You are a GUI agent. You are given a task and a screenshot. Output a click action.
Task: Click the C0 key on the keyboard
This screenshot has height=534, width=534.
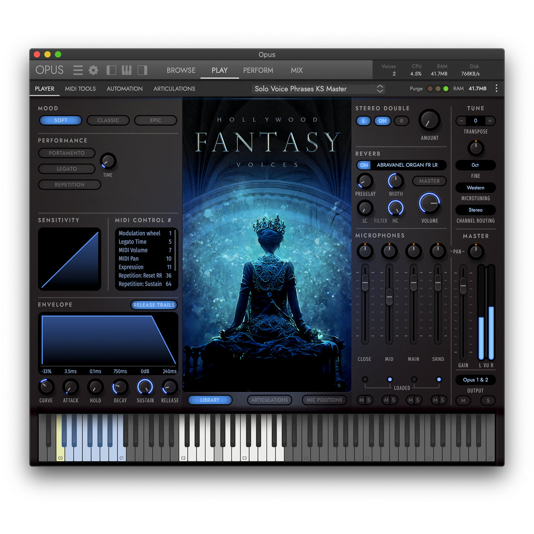[x=61, y=438]
